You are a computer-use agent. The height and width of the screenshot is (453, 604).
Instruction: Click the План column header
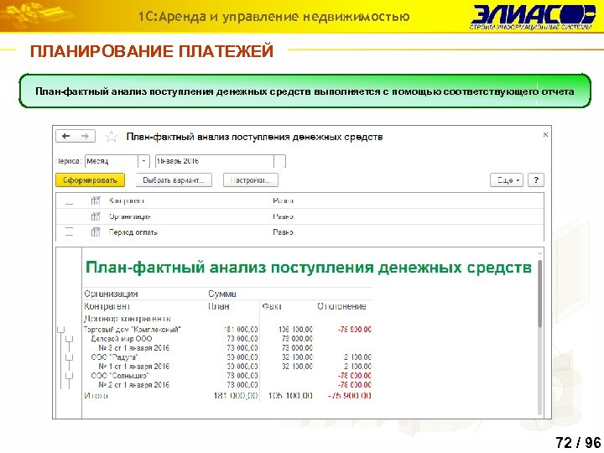pos(218,306)
